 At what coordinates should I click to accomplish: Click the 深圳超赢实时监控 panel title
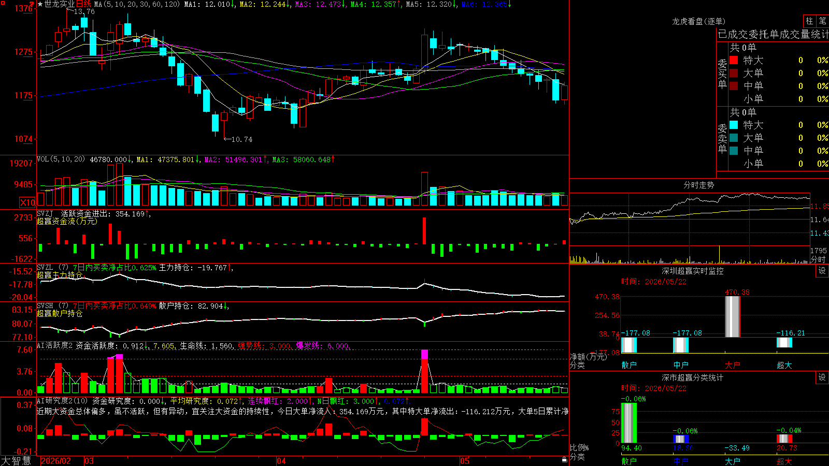(x=693, y=271)
